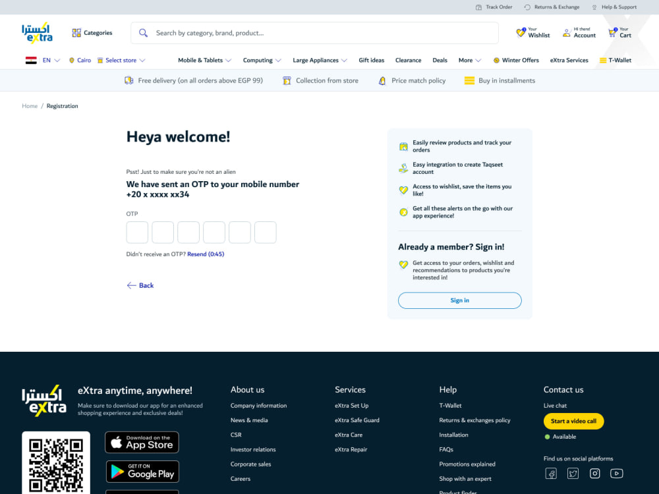Viewport: 659px width, 494px height.
Task: Click the Winter Offers icon
Action: click(496, 61)
